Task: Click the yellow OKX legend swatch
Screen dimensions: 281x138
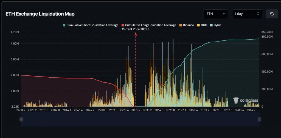Action: point(198,25)
